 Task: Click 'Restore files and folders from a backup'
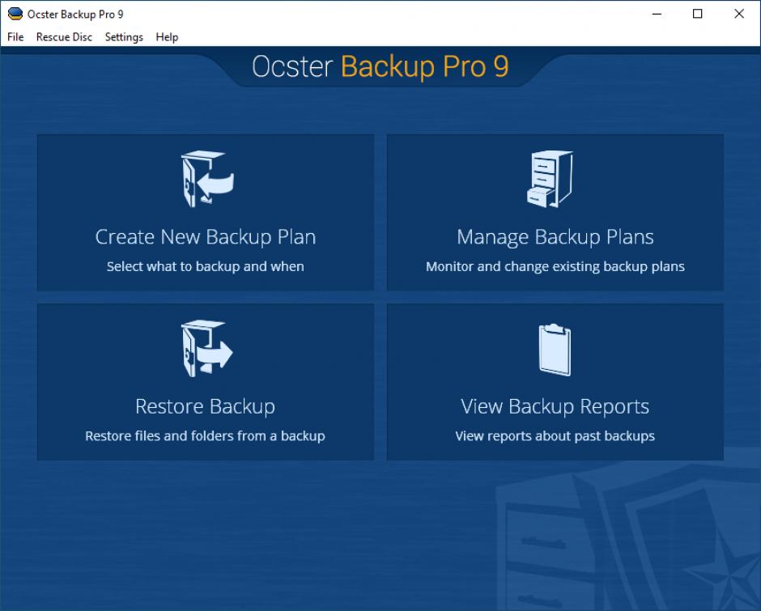coord(206,436)
